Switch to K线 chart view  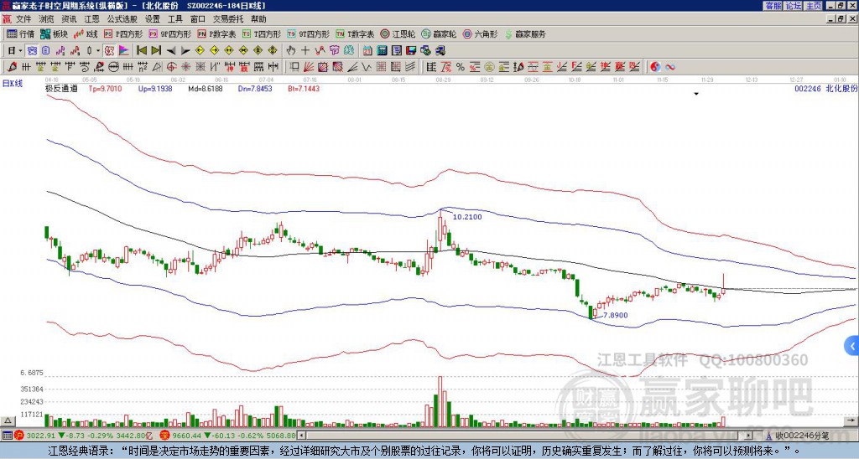pos(86,34)
